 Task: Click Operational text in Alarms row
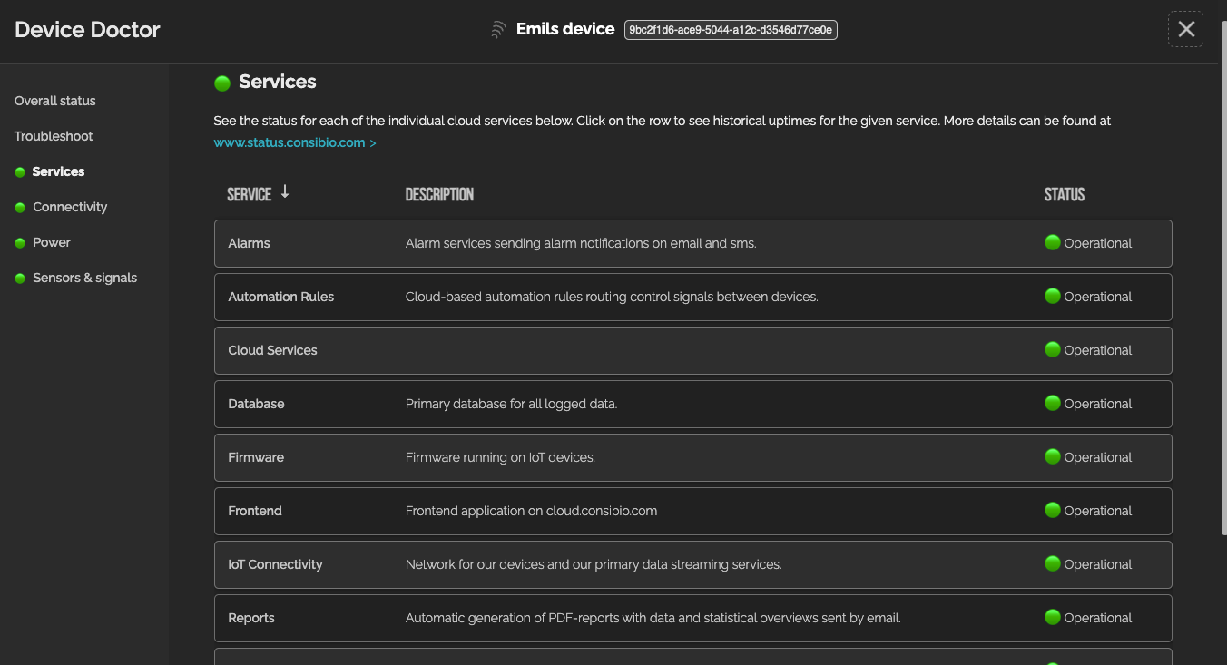pos(1098,243)
